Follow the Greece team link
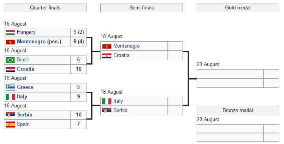 click(25, 87)
